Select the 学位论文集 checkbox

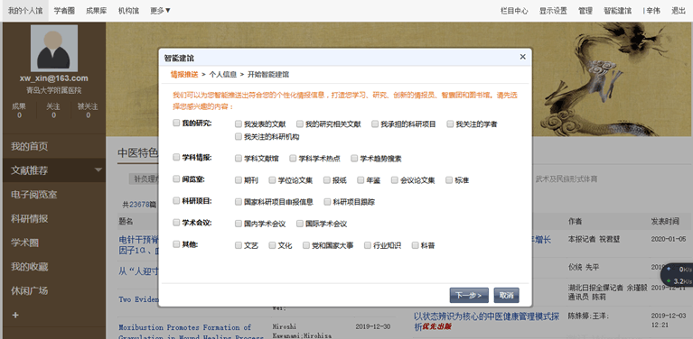point(272,179)
